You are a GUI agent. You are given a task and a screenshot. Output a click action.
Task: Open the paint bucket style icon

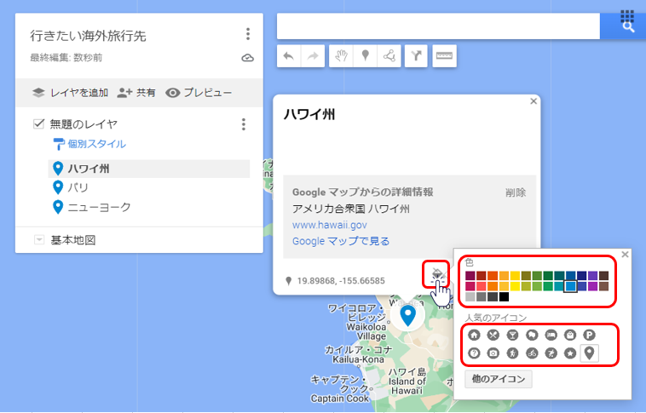(436, 272)
